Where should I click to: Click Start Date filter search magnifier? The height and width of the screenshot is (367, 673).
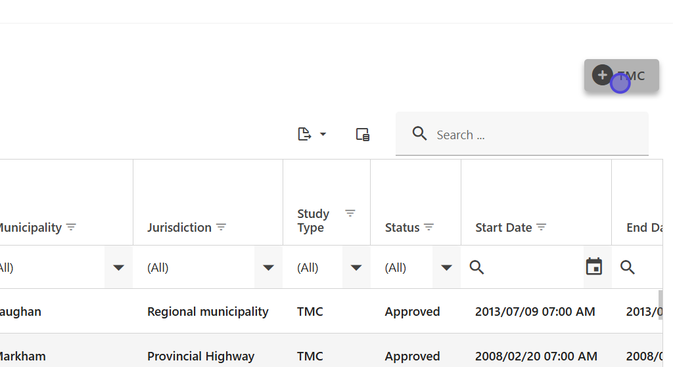point(477,267)
